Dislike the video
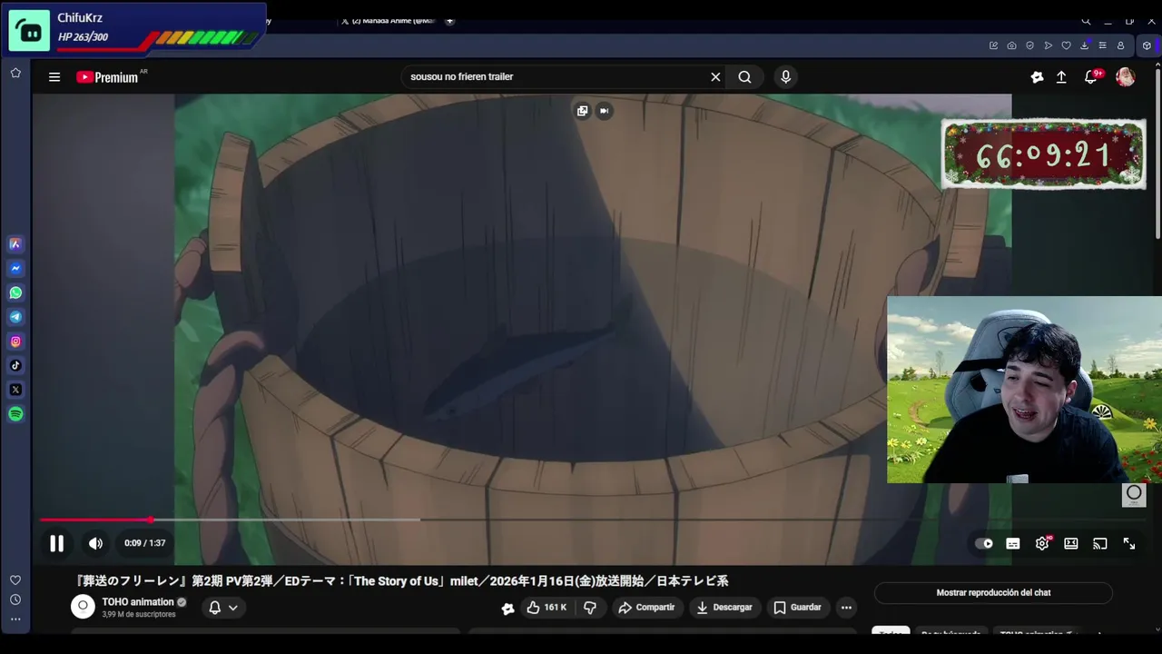The image size is (1162, 654). point(590,608)
